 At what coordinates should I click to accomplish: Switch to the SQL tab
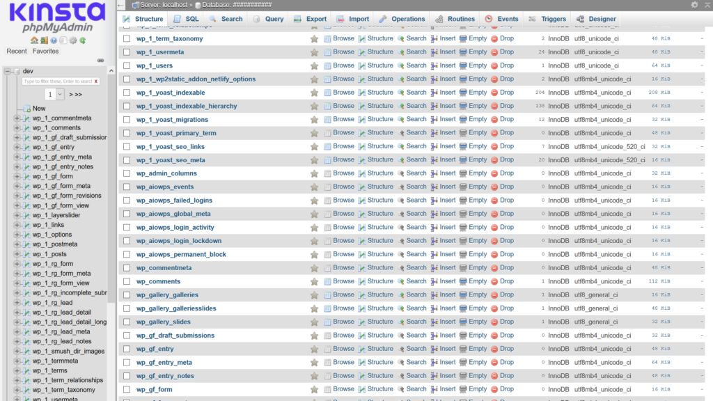pyautogui.click(x=186, y=19)
